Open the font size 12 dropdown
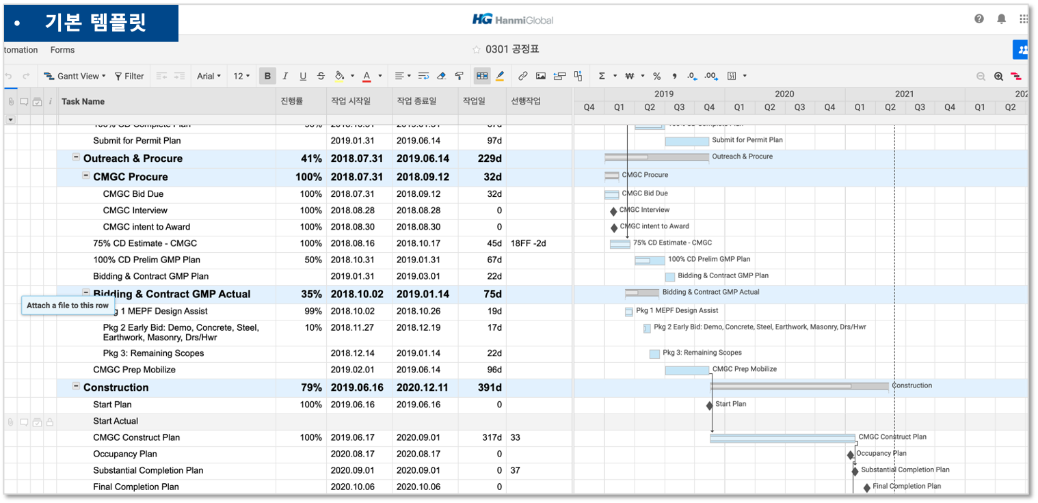The width and height of the screenshot is (1038, 503). 241,76
